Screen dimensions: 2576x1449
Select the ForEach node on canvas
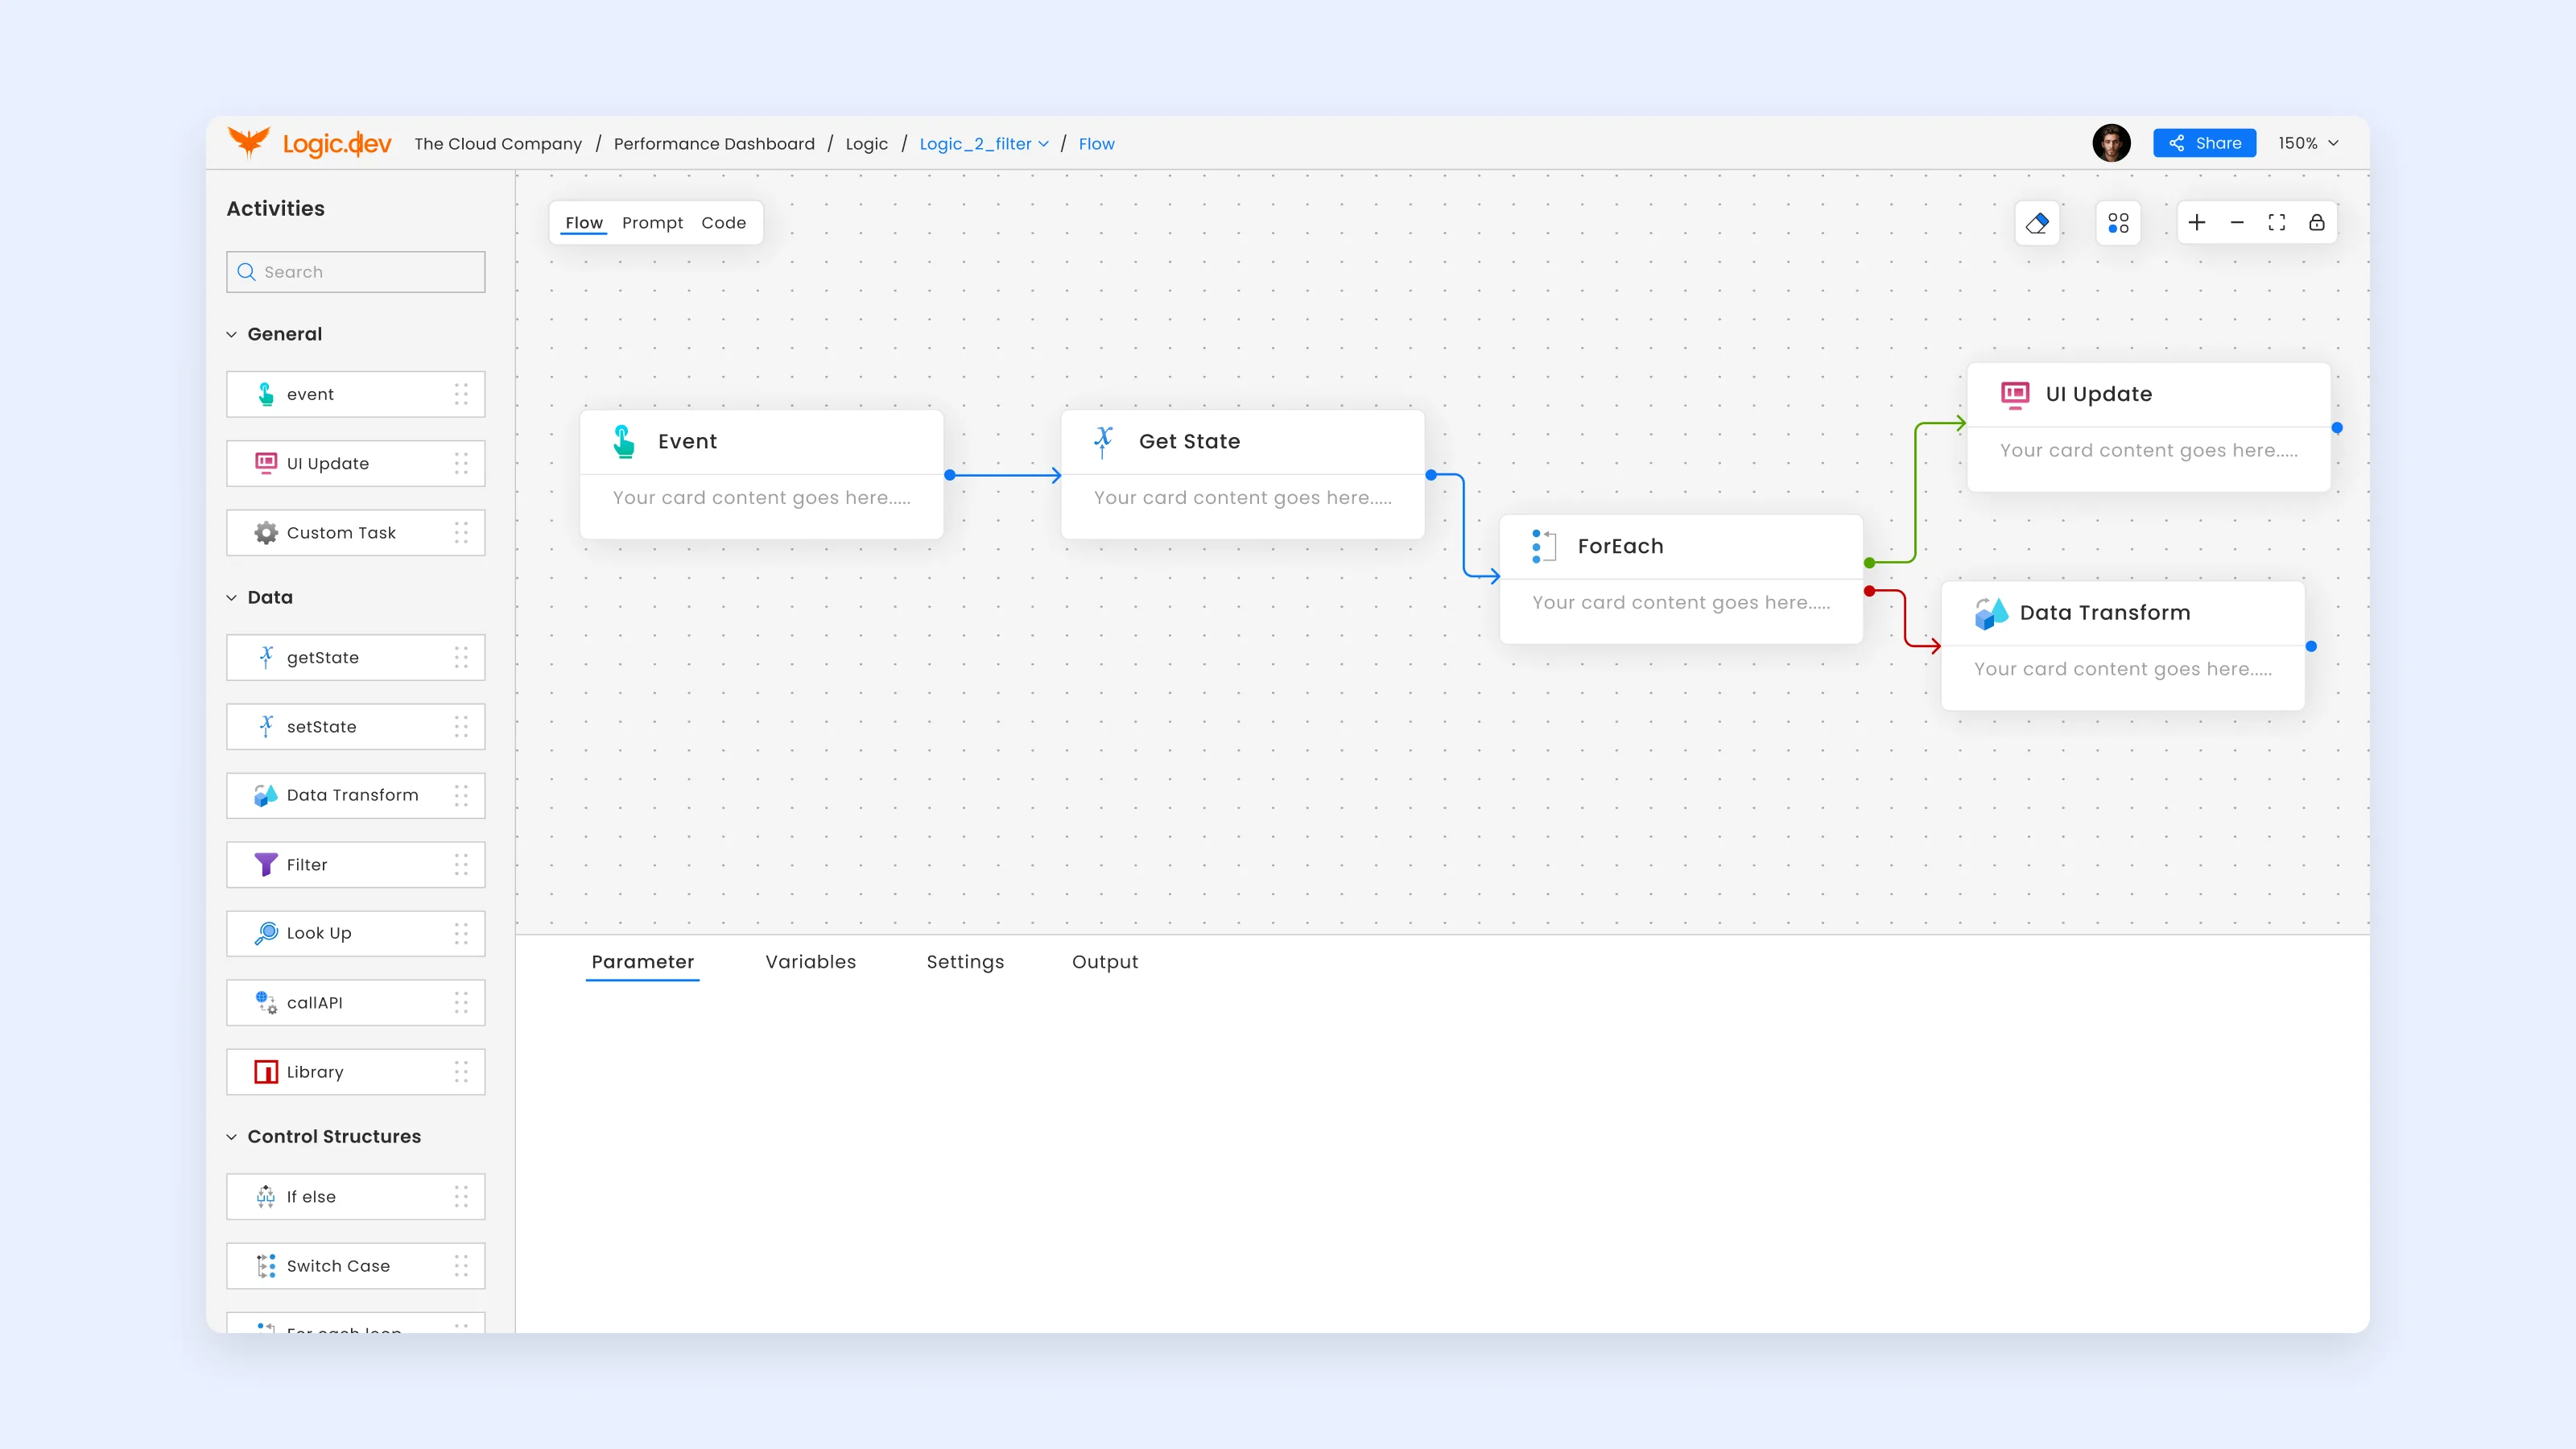point(1681,579)
